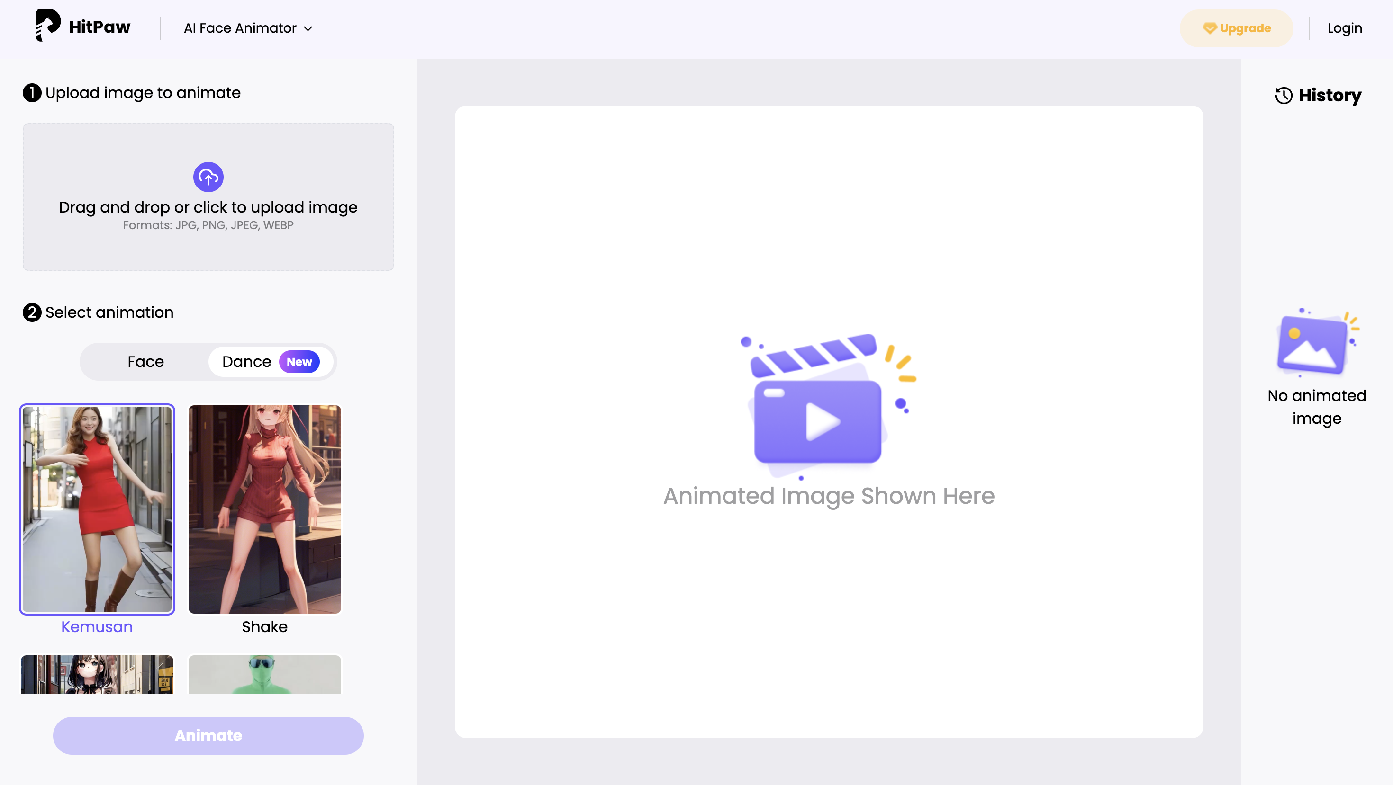Switch to the Face animation tab

tap(145, 361)
